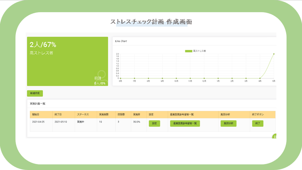Screen dimensions: 302x170
Task: Click the 開始日 column header
Action: (x=36, y=114)
